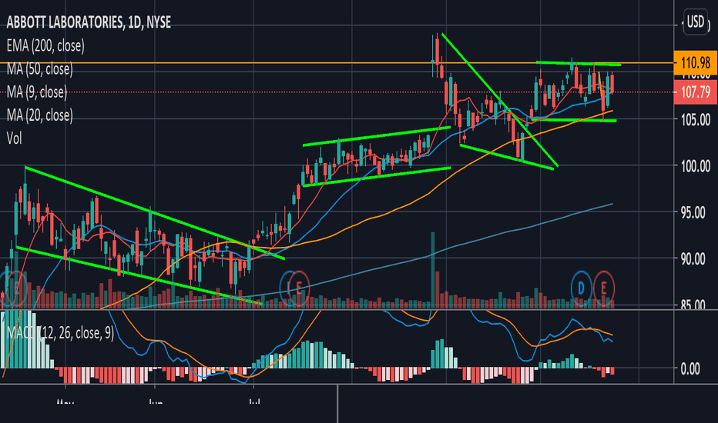Click the 0.00 MACD axis label
The height and width of the screenshot is (423, 718).
pyautogui.click(x=690, y=368)
